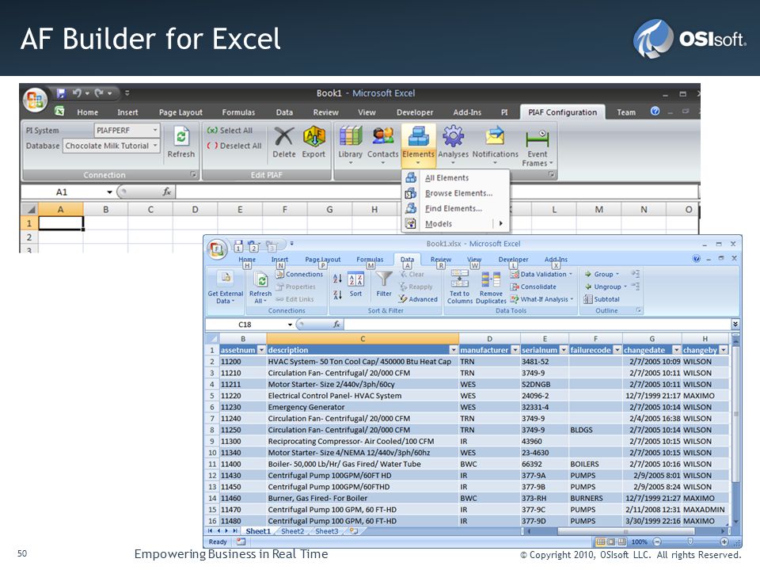
Task: Click the help icon next to Team tab
Action: (655, 112)
